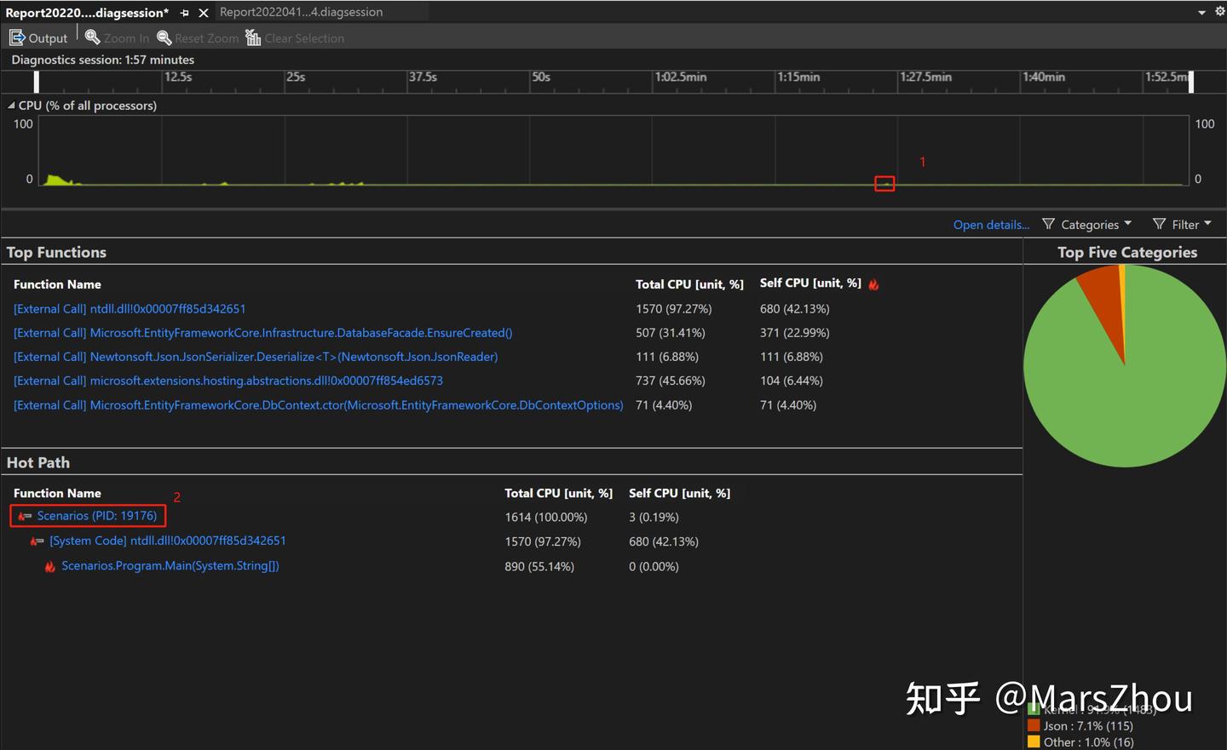
Task: Open the Categories dropdown
Action: pyautogui.click(x=1087, y=224)
